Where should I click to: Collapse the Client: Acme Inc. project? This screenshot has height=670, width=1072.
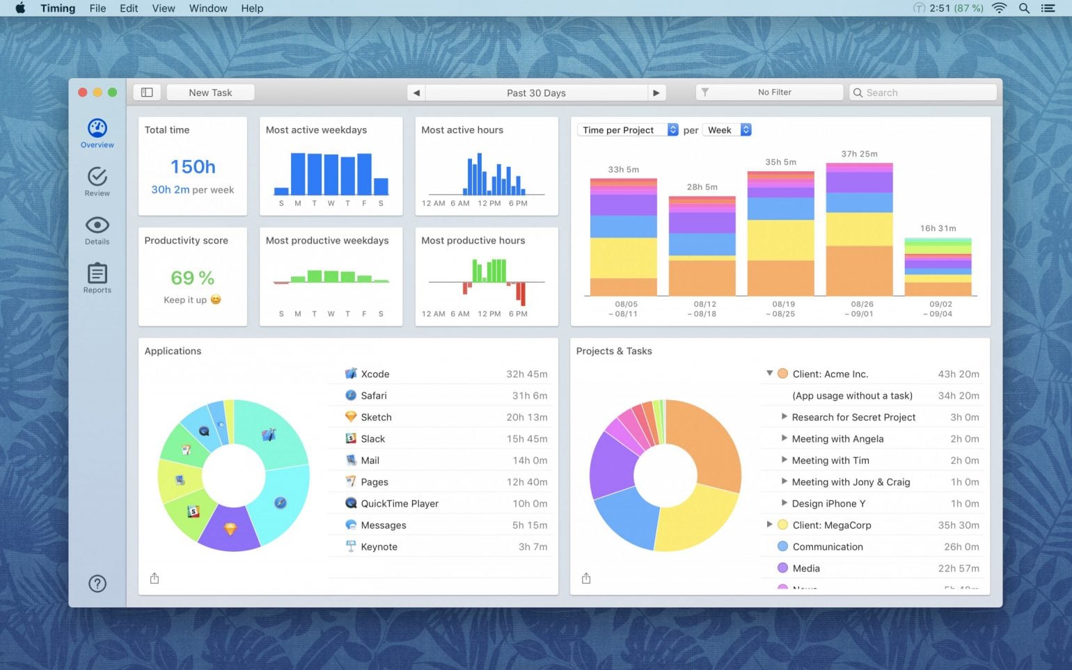click(769, 373)
